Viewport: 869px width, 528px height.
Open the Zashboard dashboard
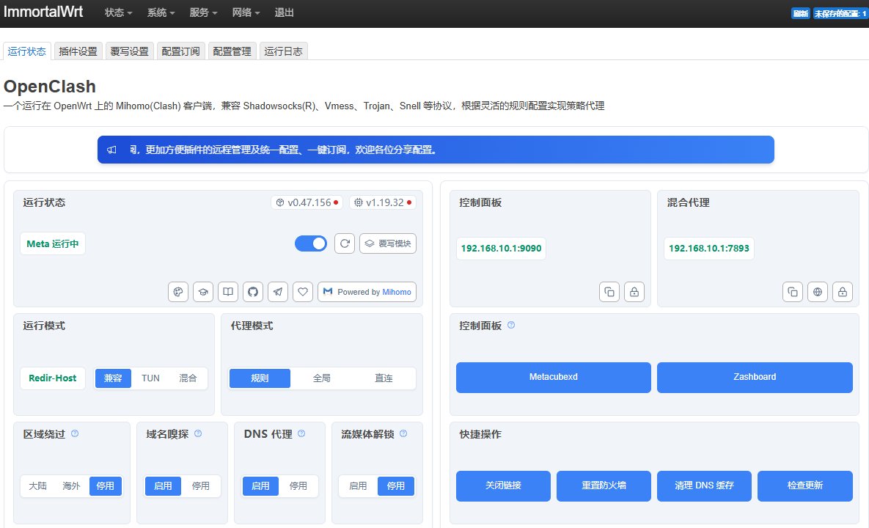click(755, 378)
